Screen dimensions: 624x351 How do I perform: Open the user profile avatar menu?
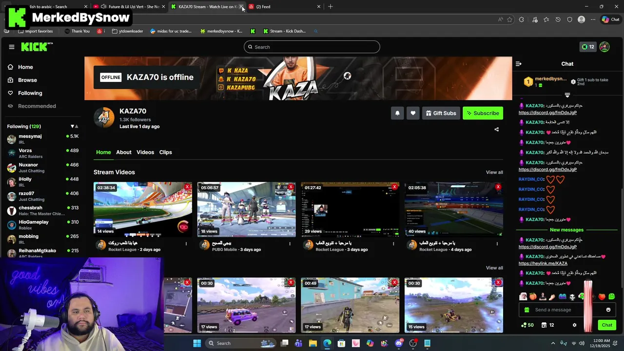tap(604, 47)
